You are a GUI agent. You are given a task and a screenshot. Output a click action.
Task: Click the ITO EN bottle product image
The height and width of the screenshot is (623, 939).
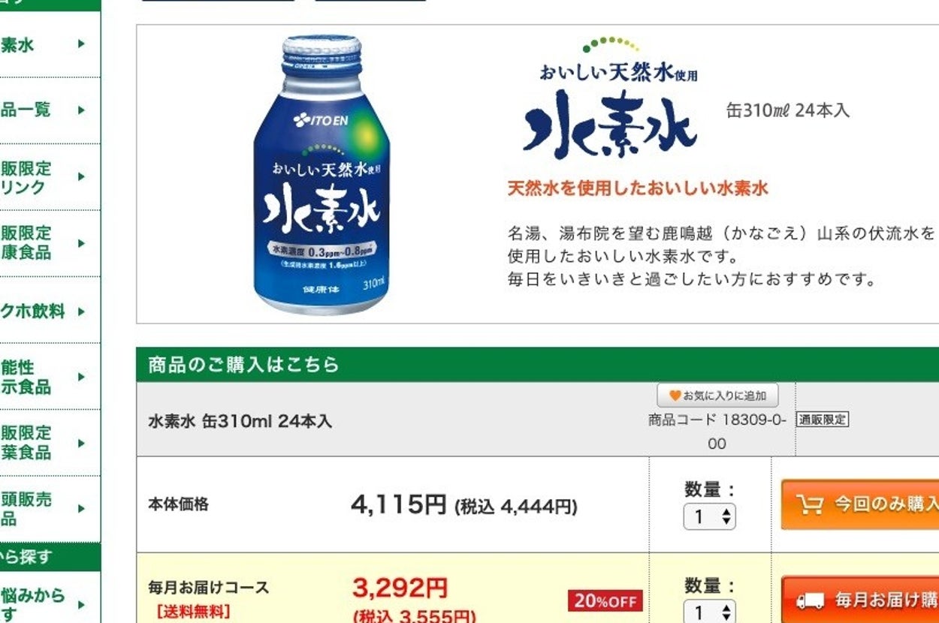coord(321,174)
